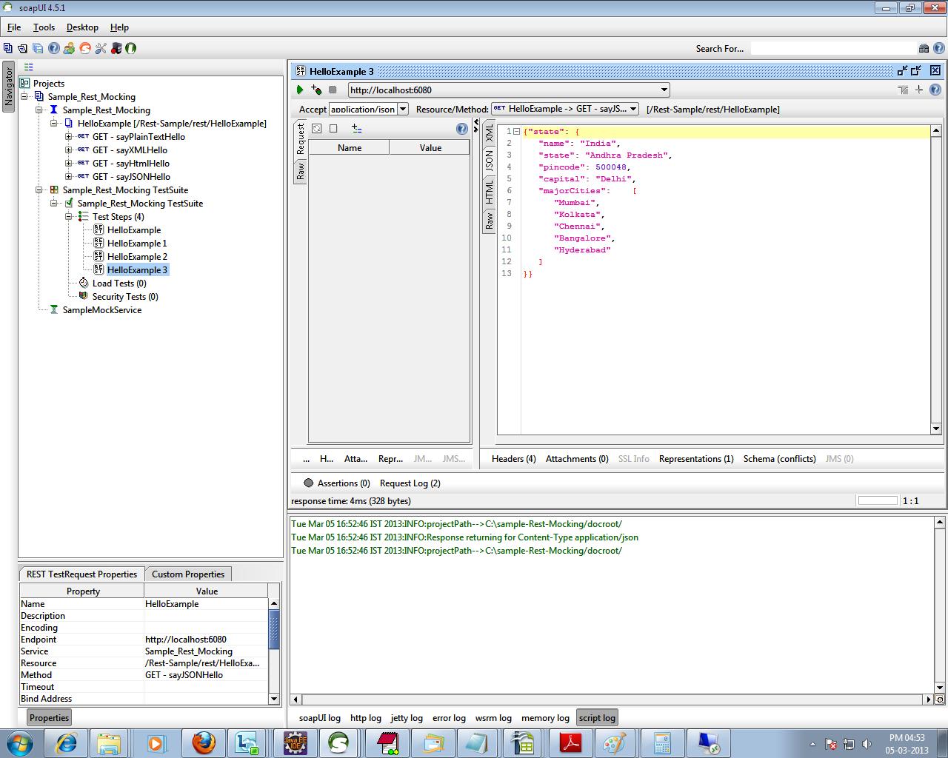Open the Representations (1) section
This screenshot has width=948, height=758.
[x=695, y=459]
